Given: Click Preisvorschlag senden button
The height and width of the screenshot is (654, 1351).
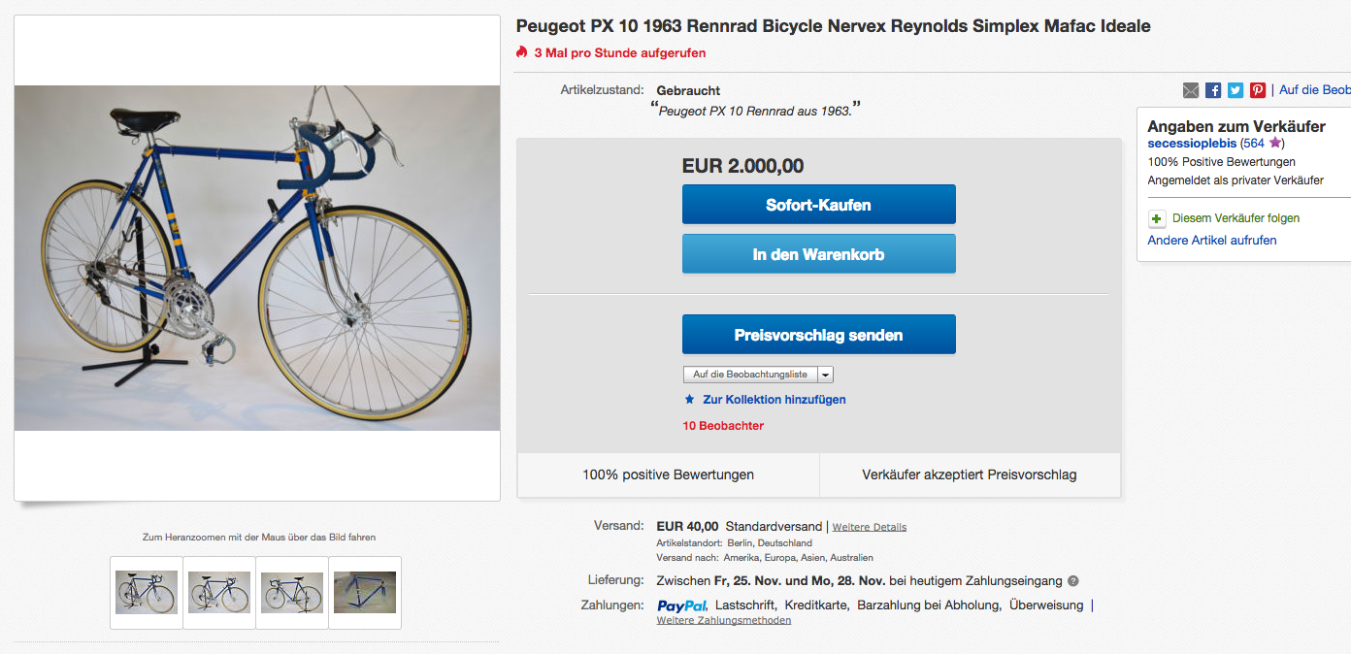Looking at the screenshot, I should pyautogui.click(x=818, y=335).
